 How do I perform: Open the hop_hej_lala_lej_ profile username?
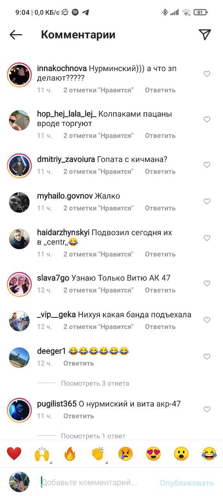click(x=67, y=114)
